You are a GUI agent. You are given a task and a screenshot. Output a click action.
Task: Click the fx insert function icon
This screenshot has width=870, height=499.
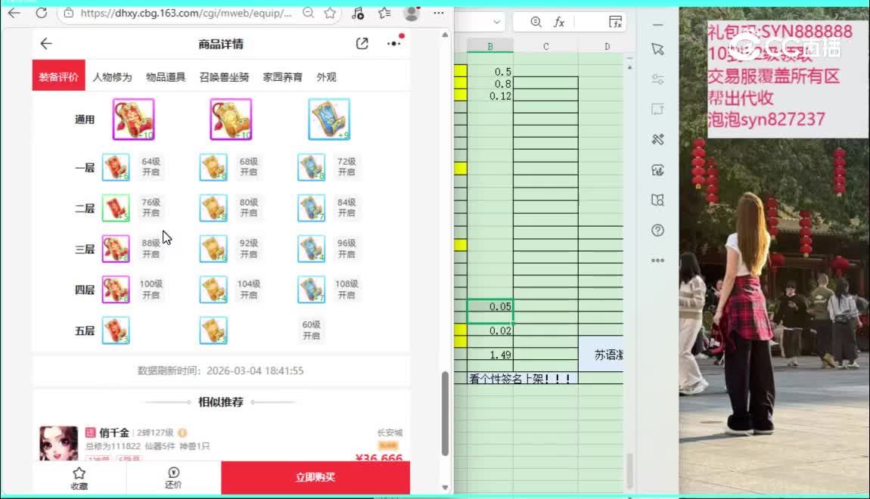tap(559, 22)
